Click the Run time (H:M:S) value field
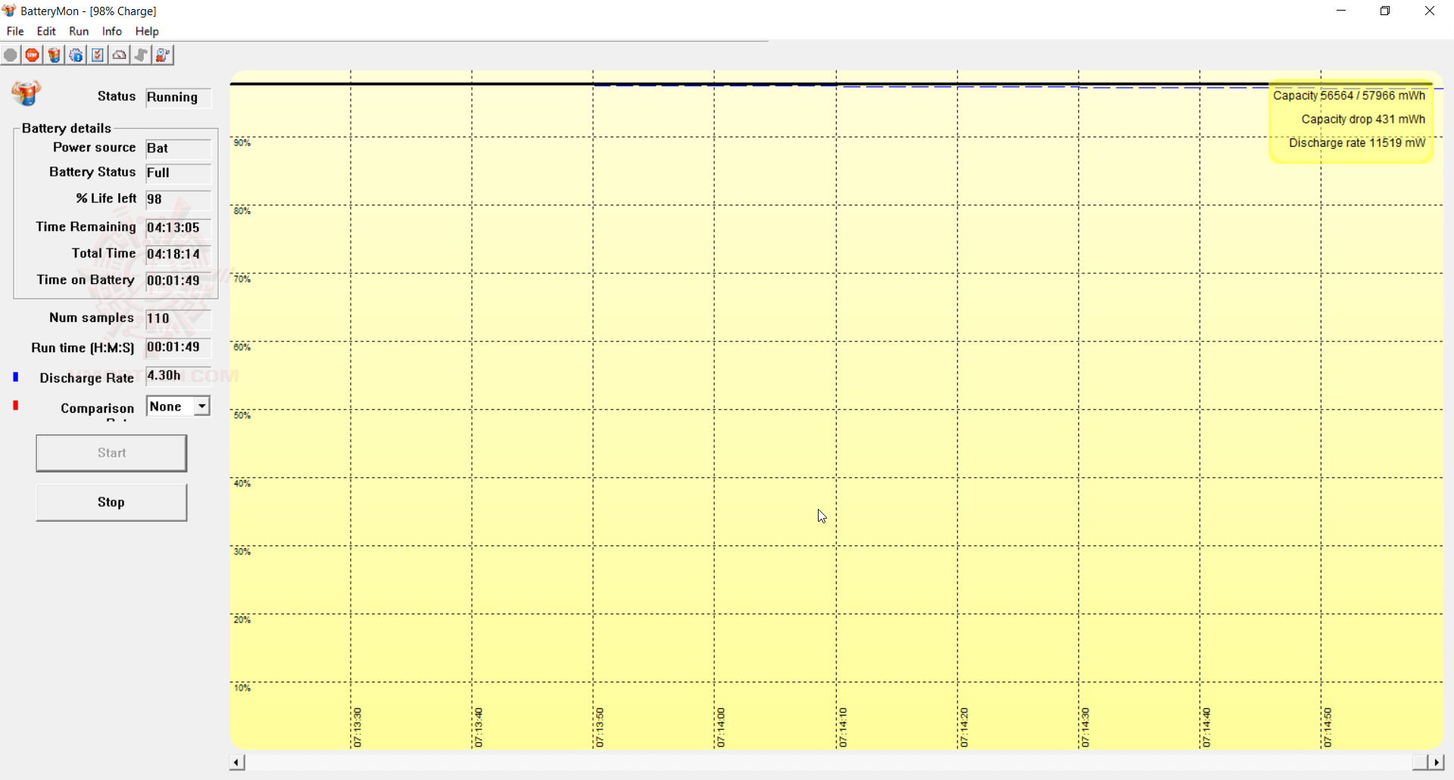 [x=178, y=348]
